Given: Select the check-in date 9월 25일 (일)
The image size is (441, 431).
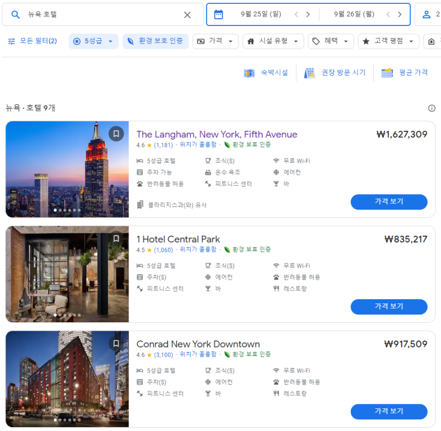Looking at the screenshot, I should click(x=261, y=14).
